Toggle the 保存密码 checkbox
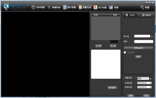The height and width of the screenshot is (98, 156). (x=125, y=53)
